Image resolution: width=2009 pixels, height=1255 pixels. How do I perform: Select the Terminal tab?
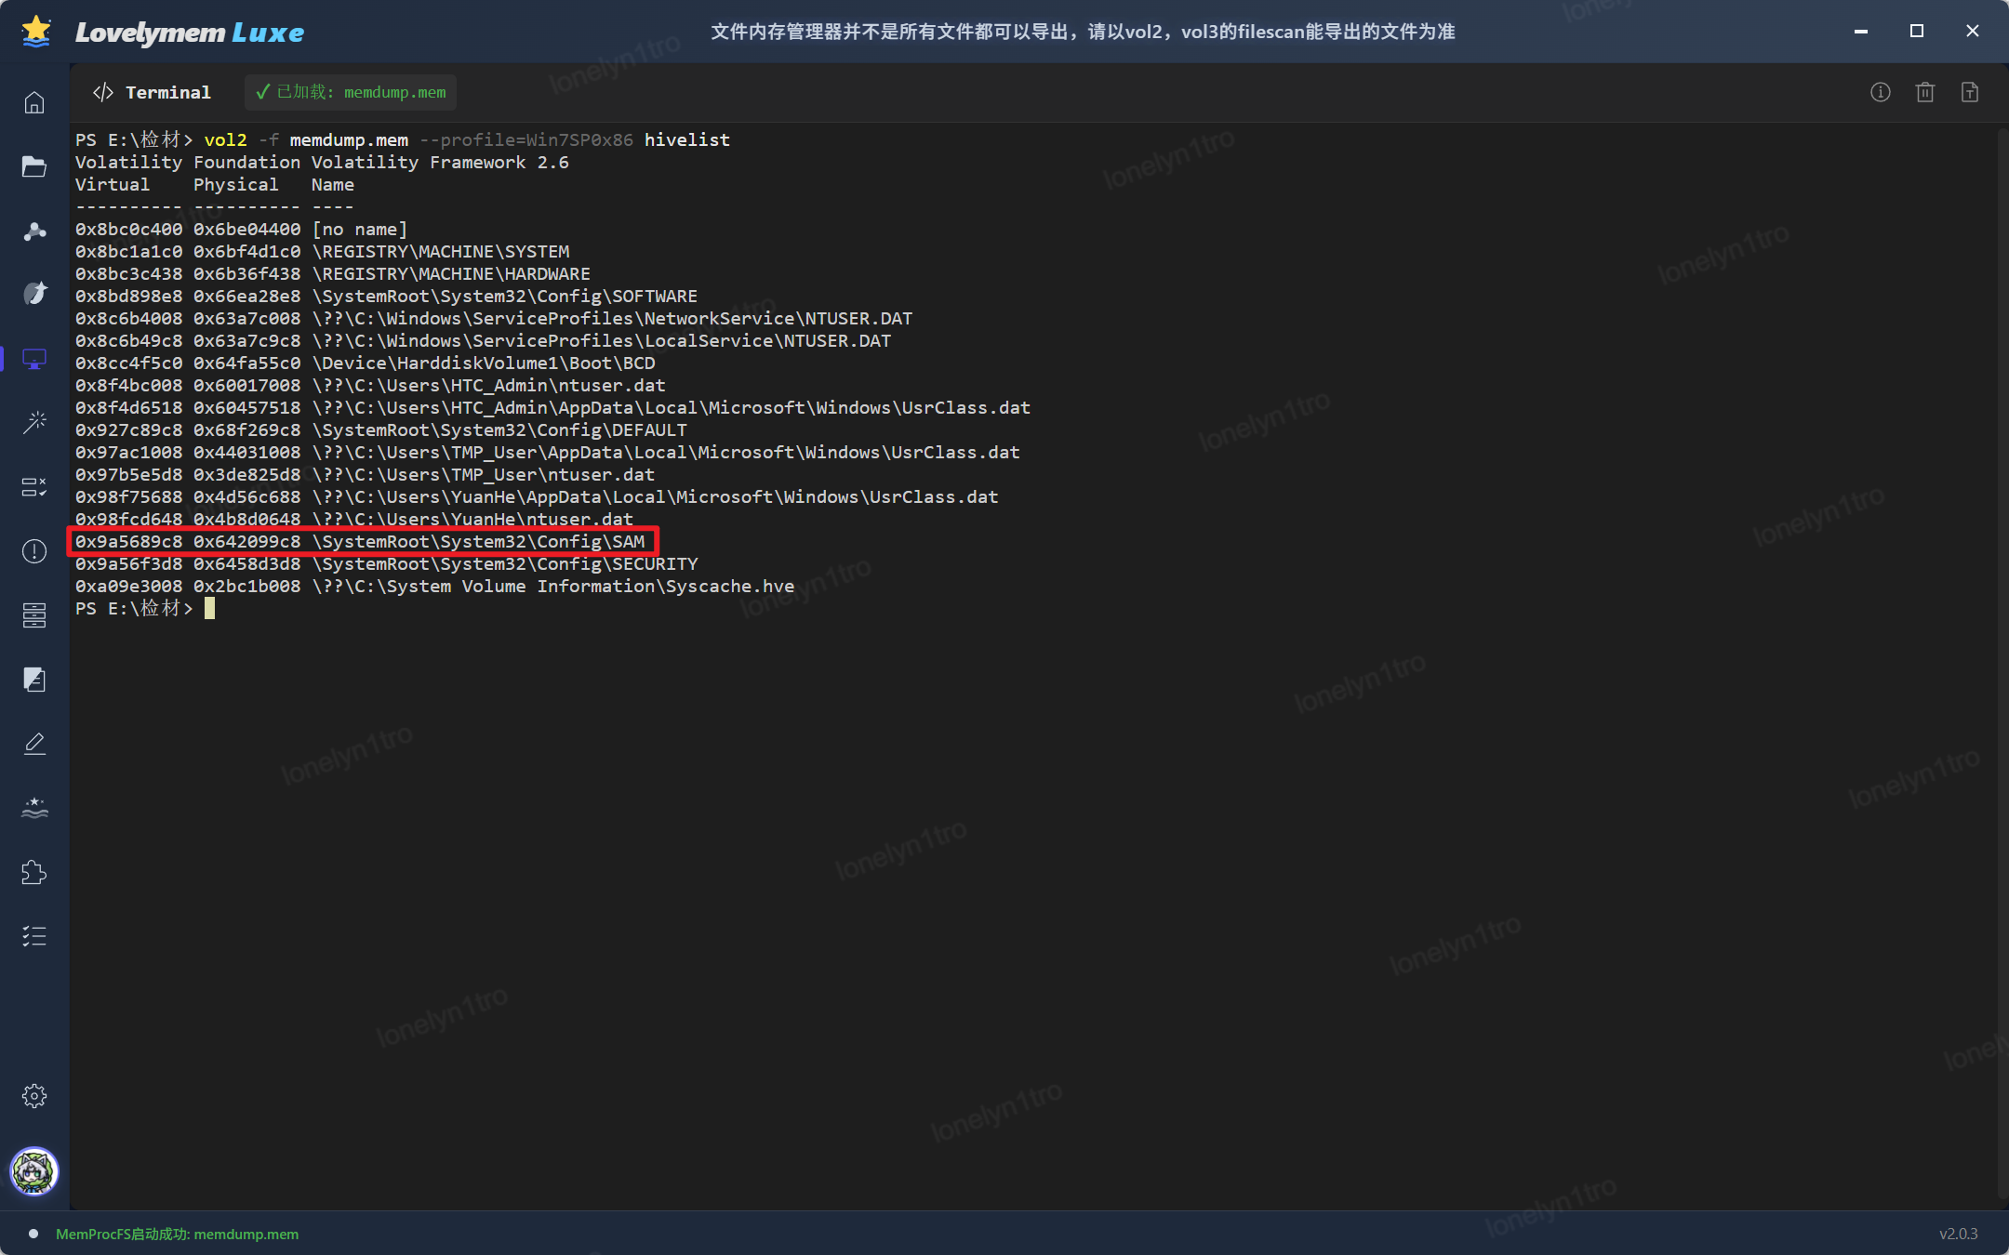(x=152, y=92)
